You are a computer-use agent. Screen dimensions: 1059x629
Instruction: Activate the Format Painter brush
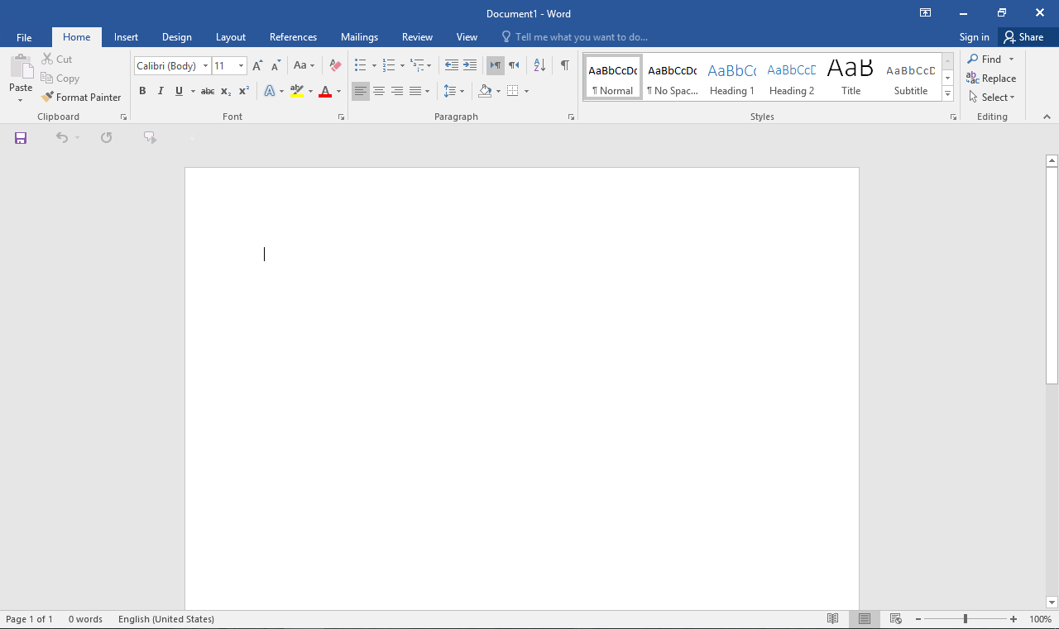[x=47, y=98]
